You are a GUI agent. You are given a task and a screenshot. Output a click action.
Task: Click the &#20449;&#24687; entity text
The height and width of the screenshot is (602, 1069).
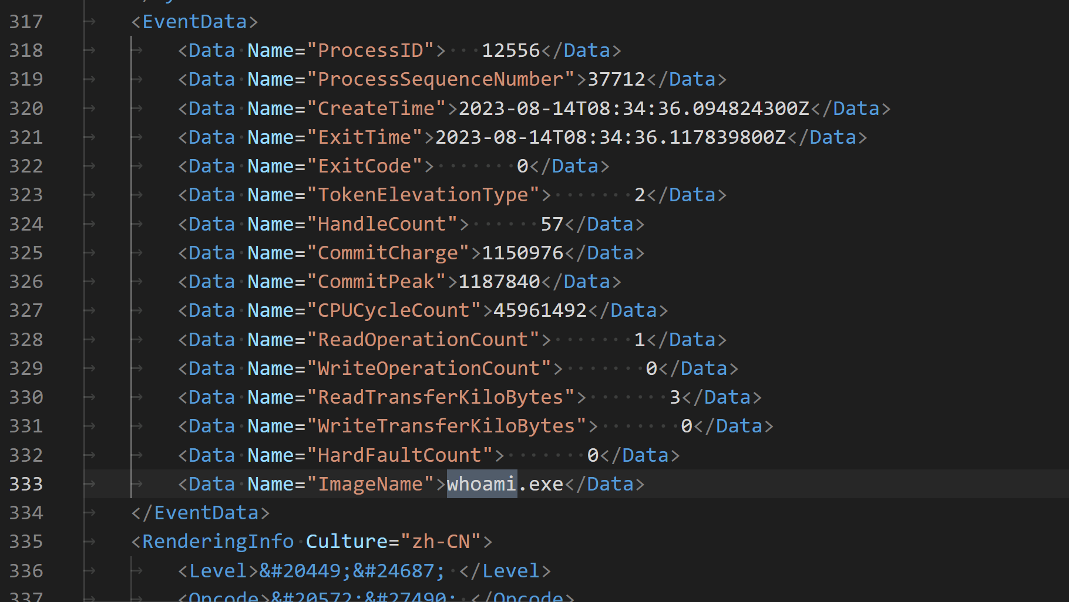352,571
